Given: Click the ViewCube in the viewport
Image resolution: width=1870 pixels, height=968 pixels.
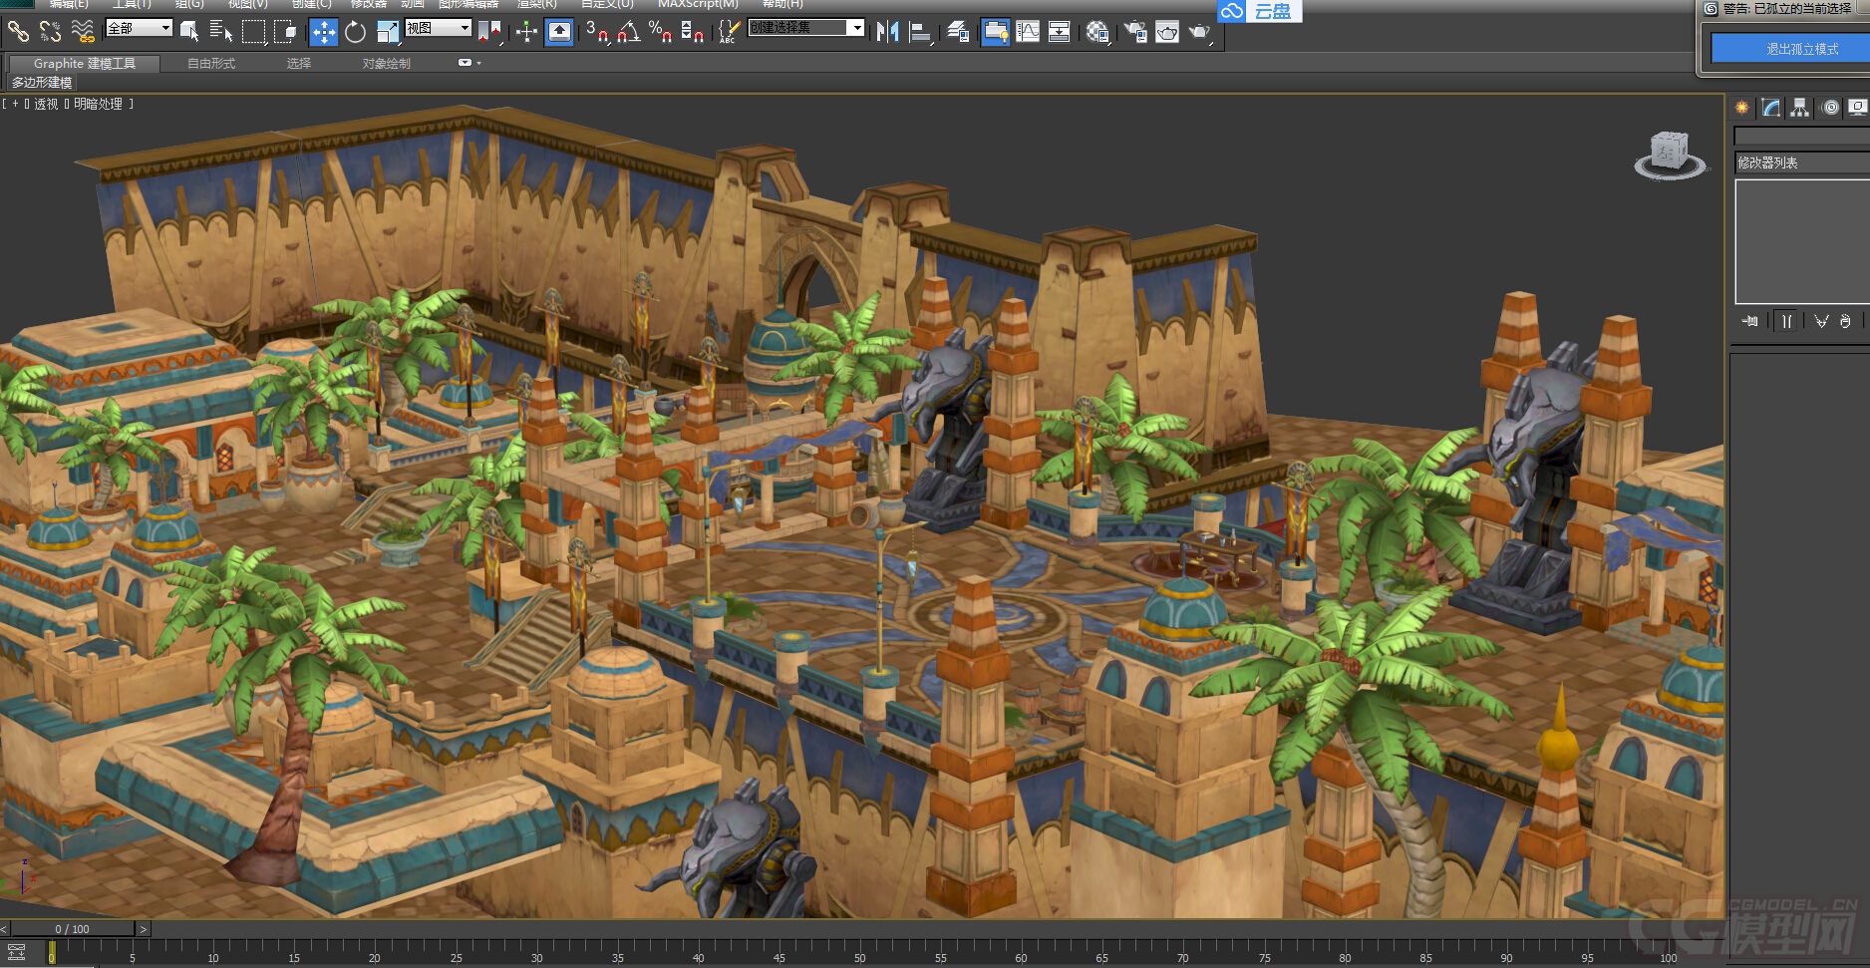Looking at the screenshot, I should pyautogui.click(x=1669, y=155).
